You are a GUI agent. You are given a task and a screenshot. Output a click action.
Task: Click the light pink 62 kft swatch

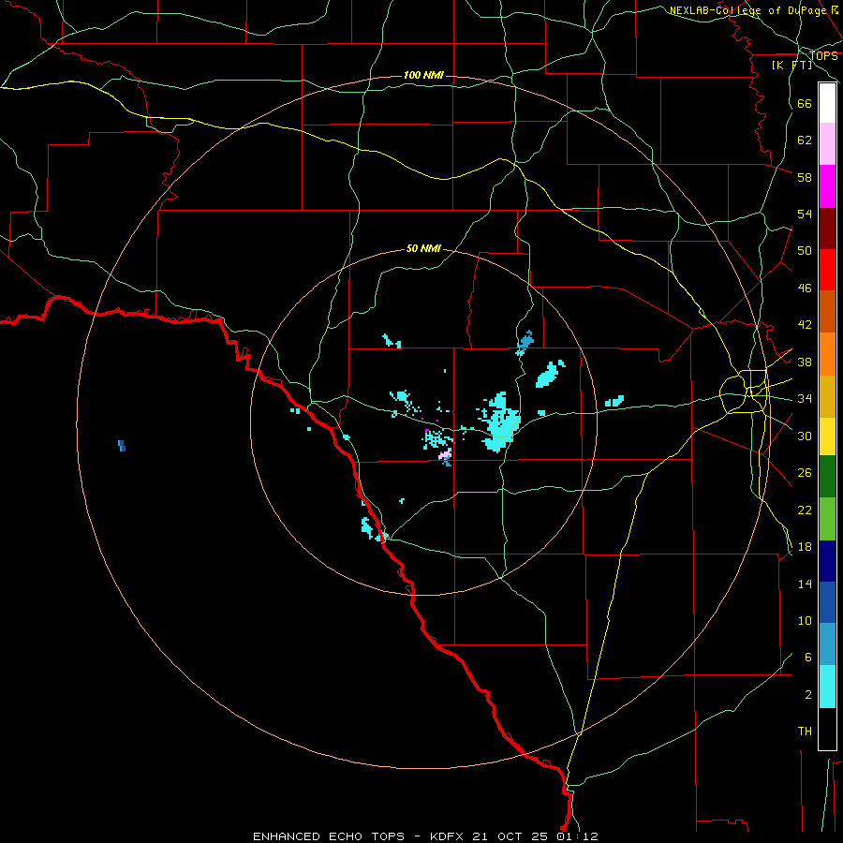click(x=827, y=144)
